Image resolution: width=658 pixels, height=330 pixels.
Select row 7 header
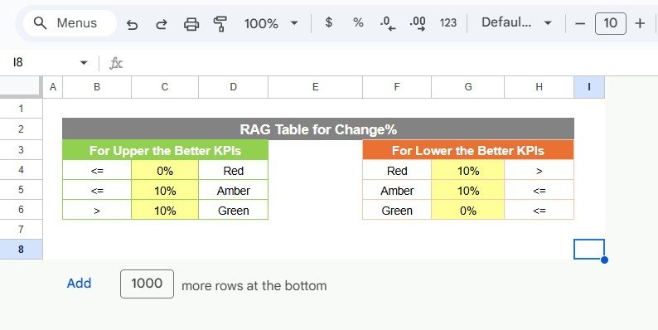[x=21, y=229]
